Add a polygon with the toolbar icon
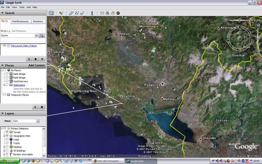262x164 pixels. tap(71, 13)
